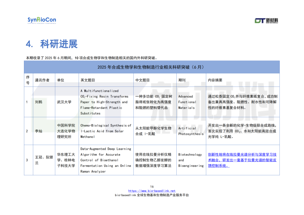Select author cell 刘鹤 in row 1

[x=39, y=102]
